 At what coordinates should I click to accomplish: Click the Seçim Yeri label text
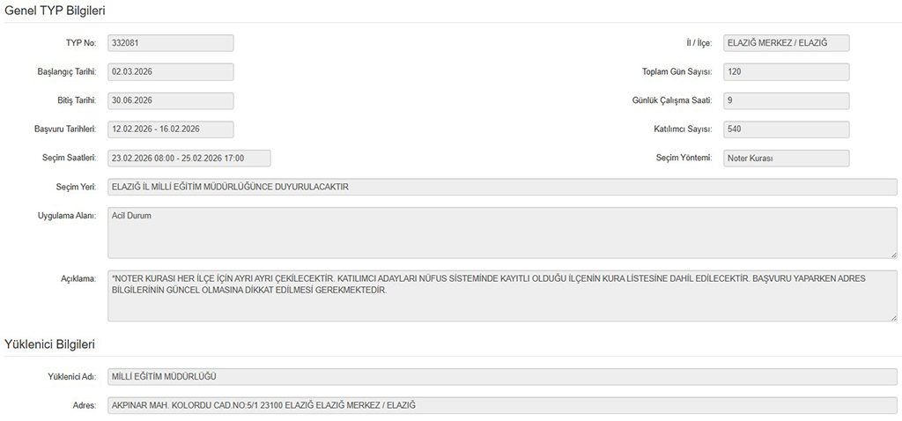[75, 187]
